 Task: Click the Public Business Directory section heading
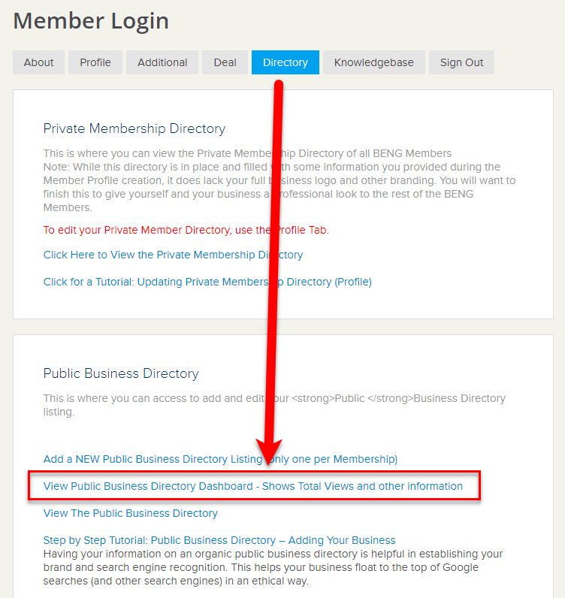(x=121, y=373)
